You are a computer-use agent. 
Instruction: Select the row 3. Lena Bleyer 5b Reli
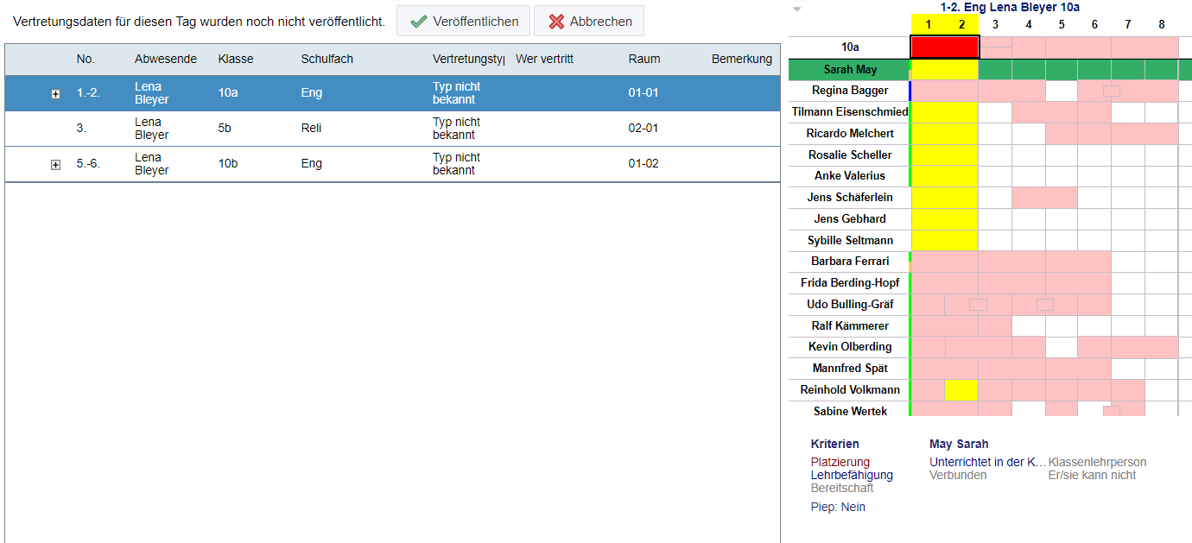click(x=392, y=129)
